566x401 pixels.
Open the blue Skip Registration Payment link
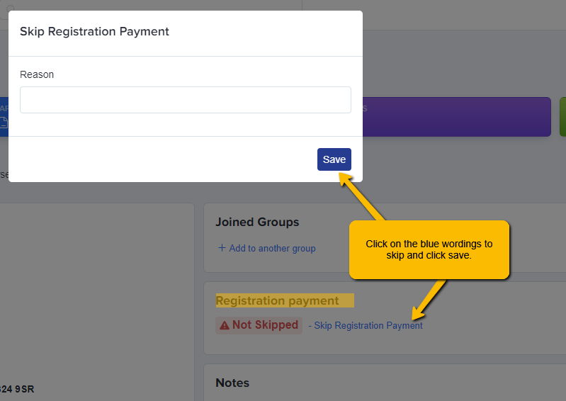368,325
